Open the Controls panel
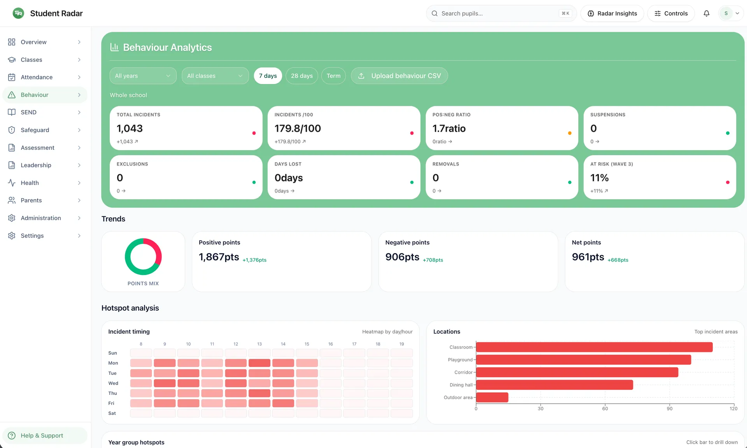This screenshot has height=448, width=747. pyautogui.click(x=671, y=13)
